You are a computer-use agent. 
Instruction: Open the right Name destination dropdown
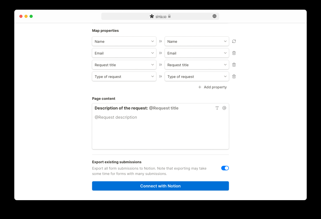[197, 41]
